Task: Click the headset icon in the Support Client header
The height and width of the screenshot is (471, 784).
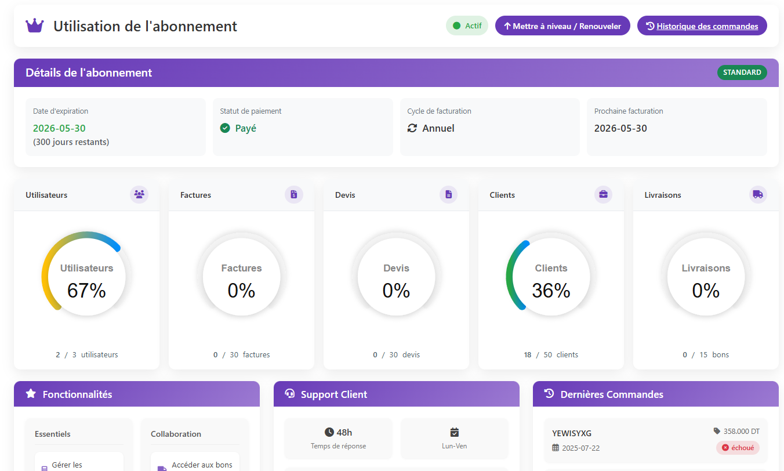Action: click(289, 394)
